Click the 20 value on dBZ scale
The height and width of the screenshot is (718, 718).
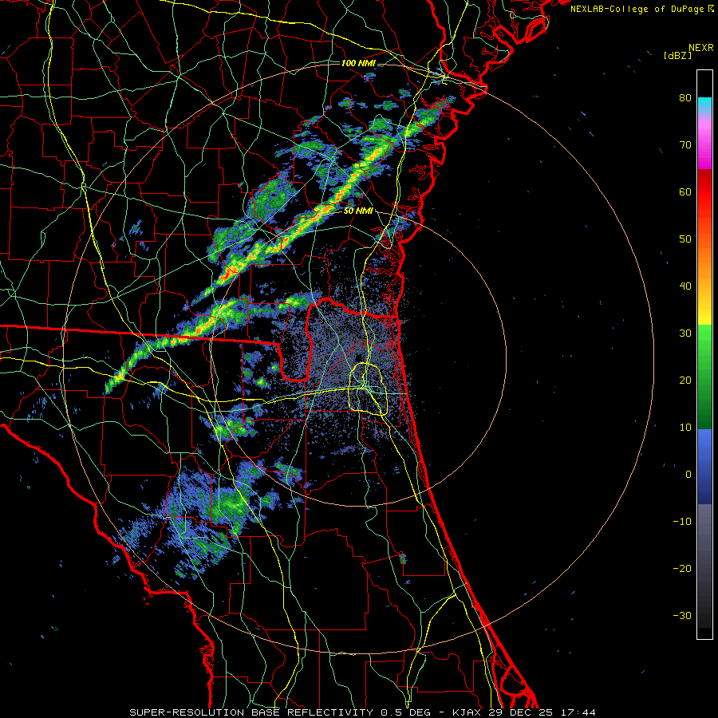[685, 380]
